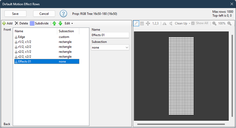Select the pencil draw tool
Viewport: 236px width, 128px height.
point(136,23)
